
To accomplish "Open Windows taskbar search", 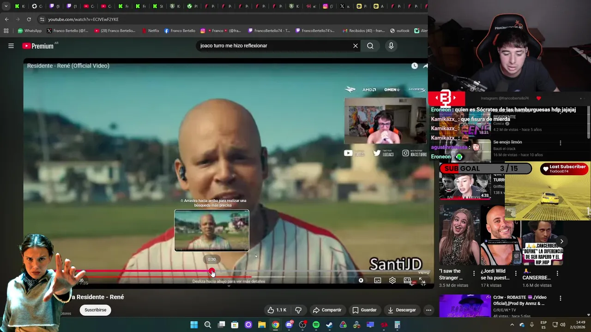I will 208,325.
